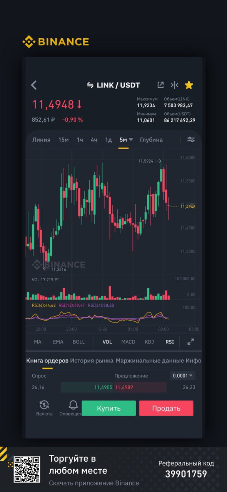Tap the Binance logo in the header
The height and width of the screenshot is (492, 227).
pyautogui.click(x=55, y=42)
